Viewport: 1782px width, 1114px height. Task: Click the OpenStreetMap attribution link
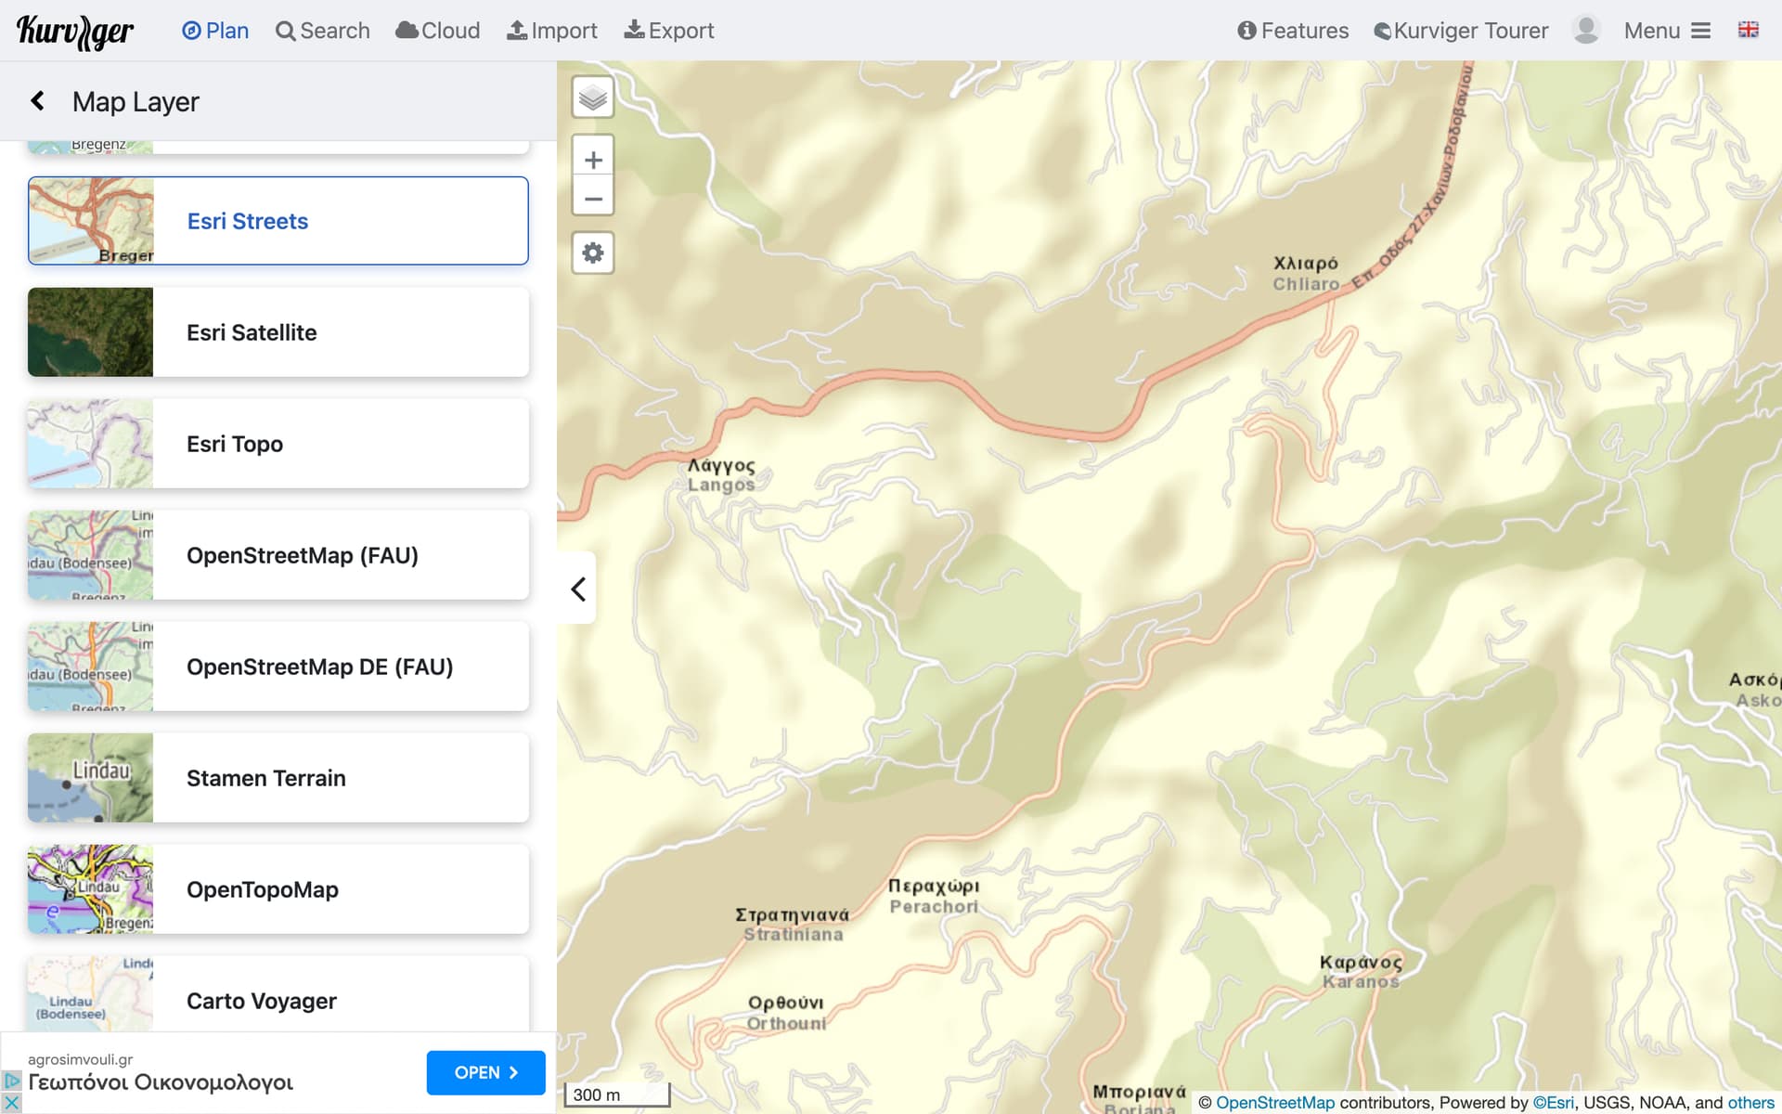(1274, 1102)
